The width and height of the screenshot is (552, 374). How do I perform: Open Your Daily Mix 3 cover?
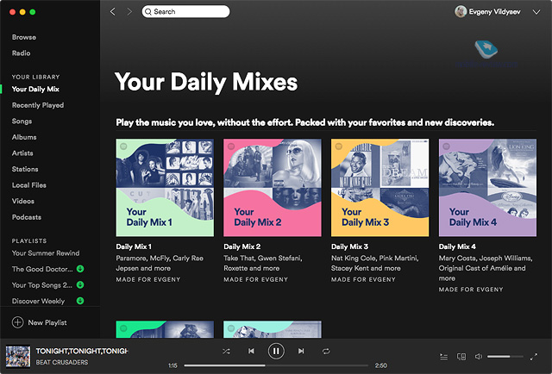[379, 188]
